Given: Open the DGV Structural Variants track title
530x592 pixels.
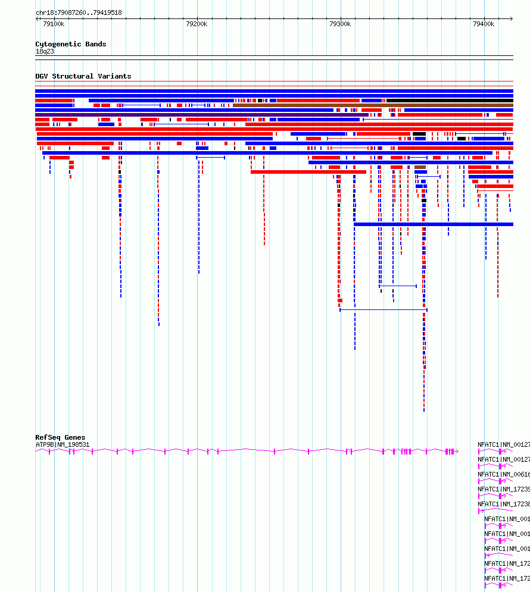Looking at the screenshot, I should pos(83,76).
